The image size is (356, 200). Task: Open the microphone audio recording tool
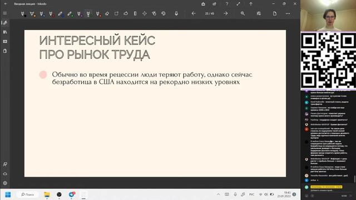[176, 13]
